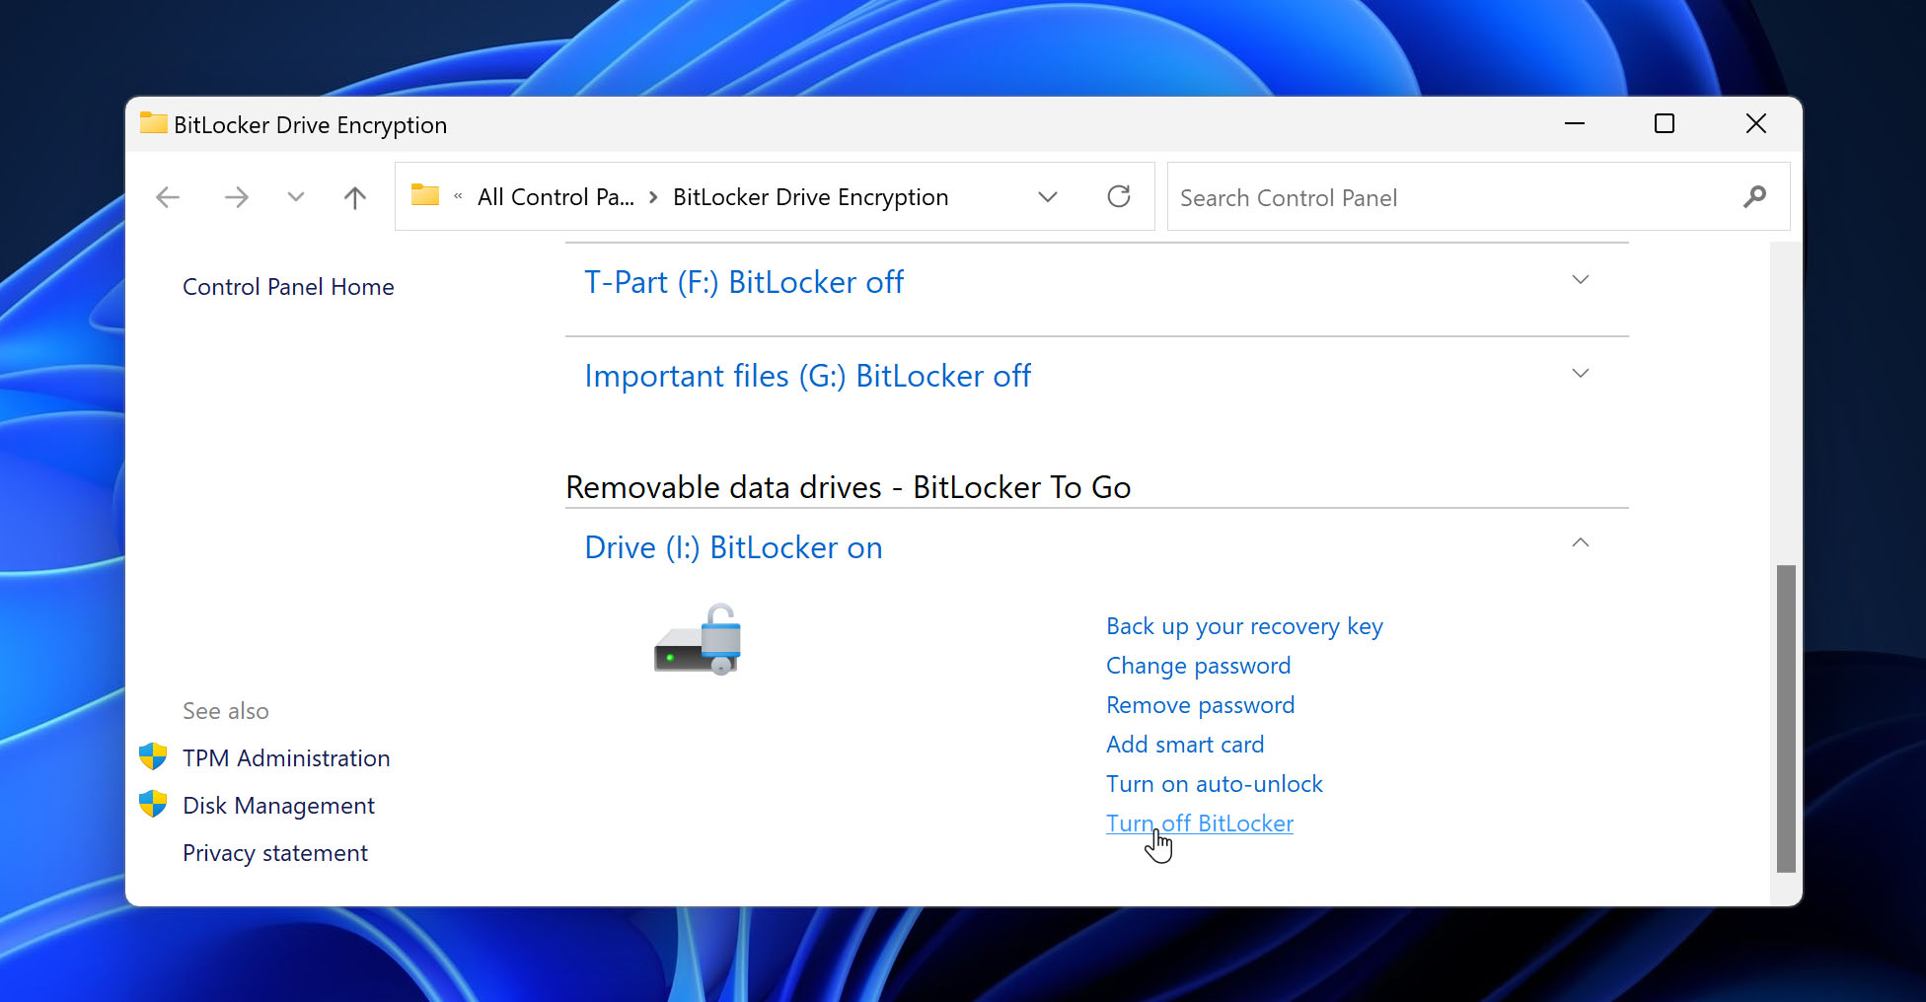Screen dimensions: 1926x1002
Task: Click Change password link
Action: 1198,666
